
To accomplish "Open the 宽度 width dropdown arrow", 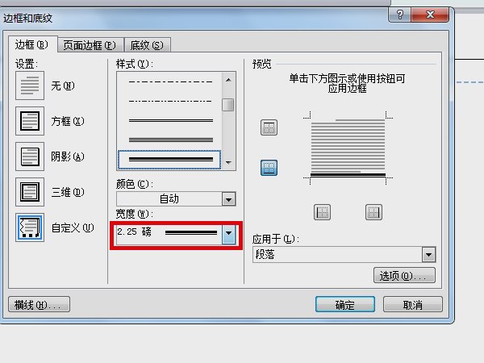I will tap(229, 234).
